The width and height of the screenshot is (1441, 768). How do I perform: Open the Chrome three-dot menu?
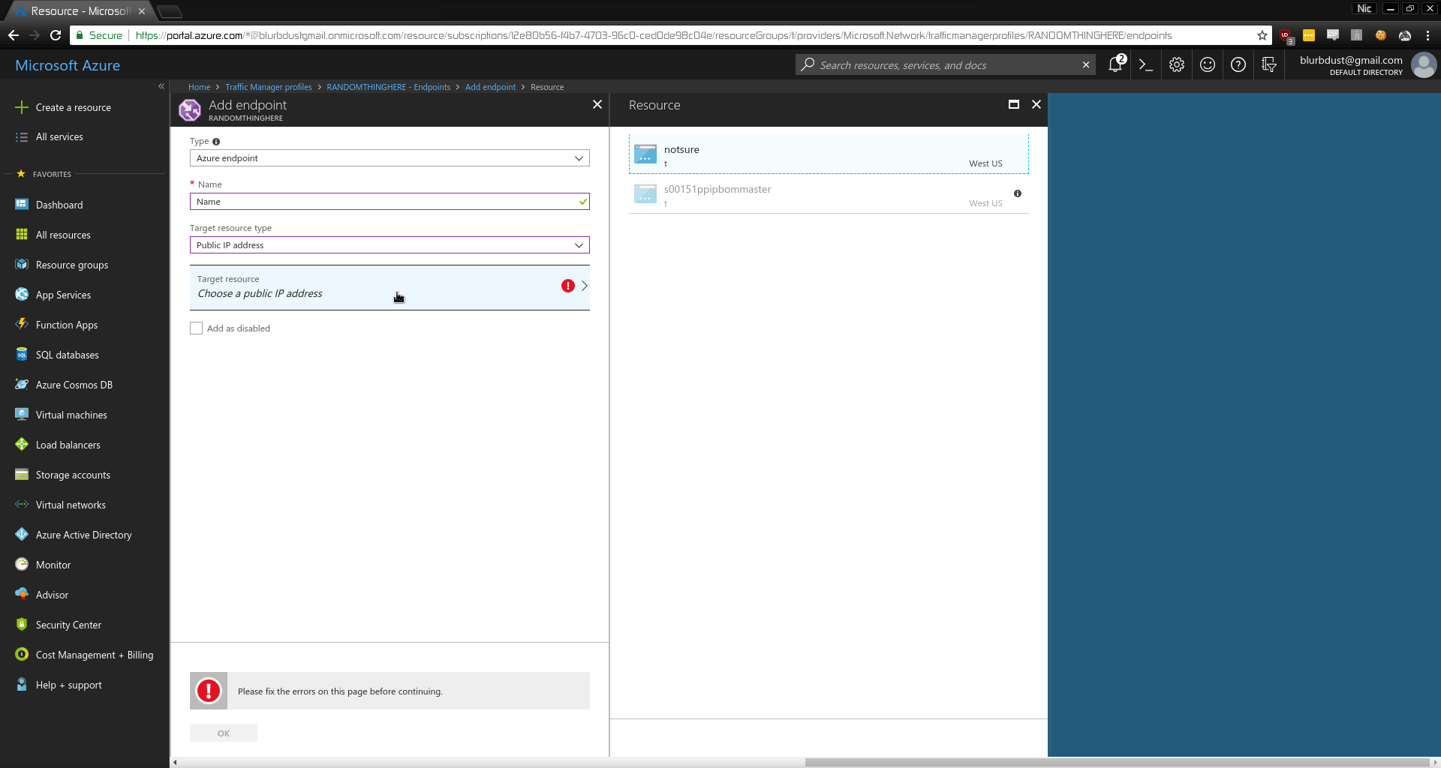click(x=1427, y=35)
